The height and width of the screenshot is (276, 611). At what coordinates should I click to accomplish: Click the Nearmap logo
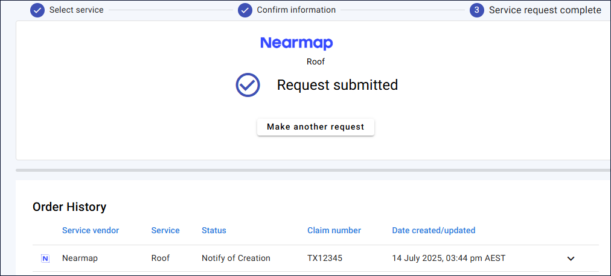click(296, 43)
